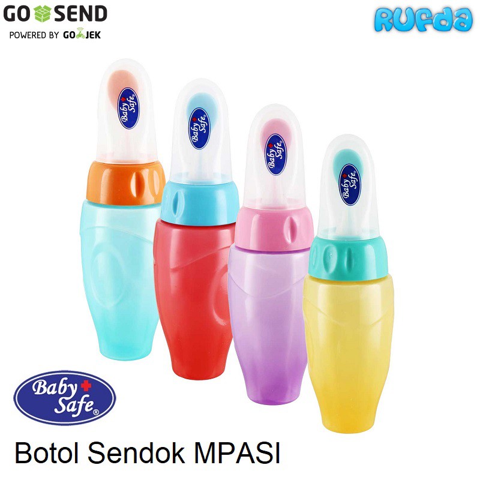Click the GO-JEK scooter icon
Screen dimensions: 480x480
click(80, 34)
